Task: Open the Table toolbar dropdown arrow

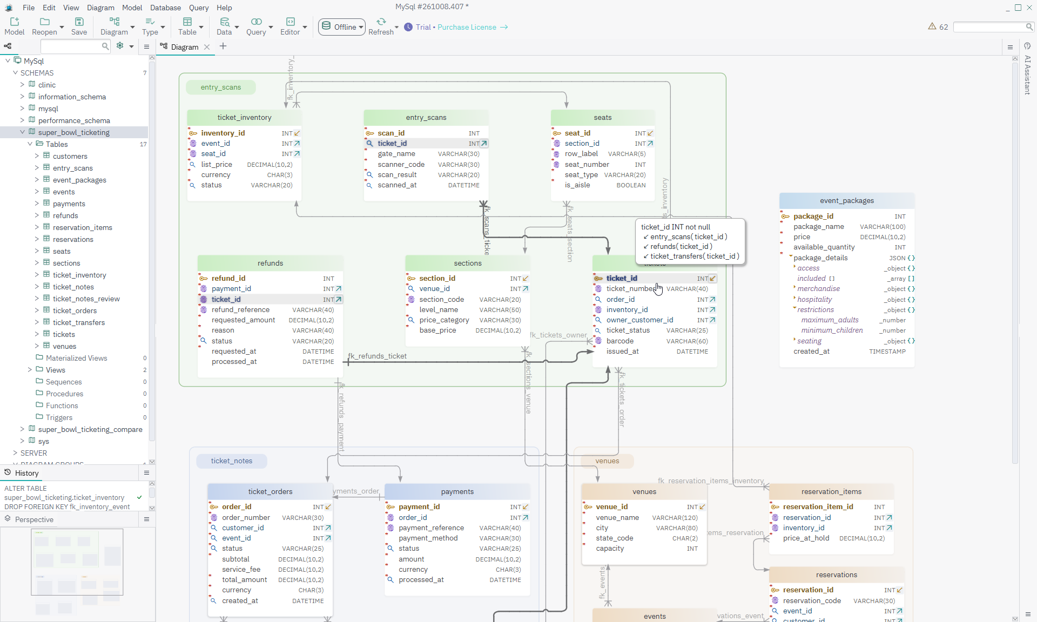Action: click(201, 27)
